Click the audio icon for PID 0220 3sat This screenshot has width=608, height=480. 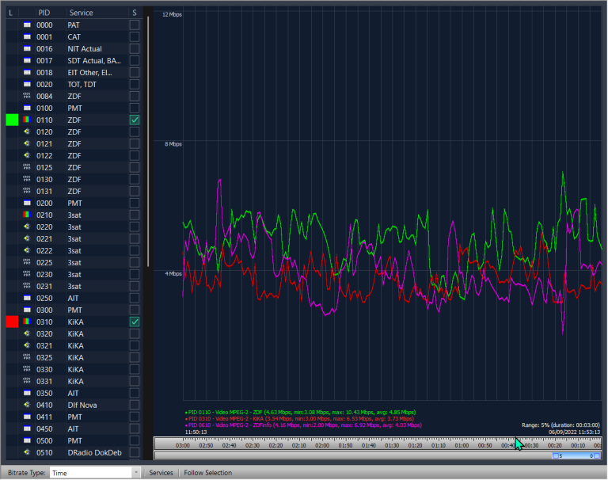coord(27,227)
